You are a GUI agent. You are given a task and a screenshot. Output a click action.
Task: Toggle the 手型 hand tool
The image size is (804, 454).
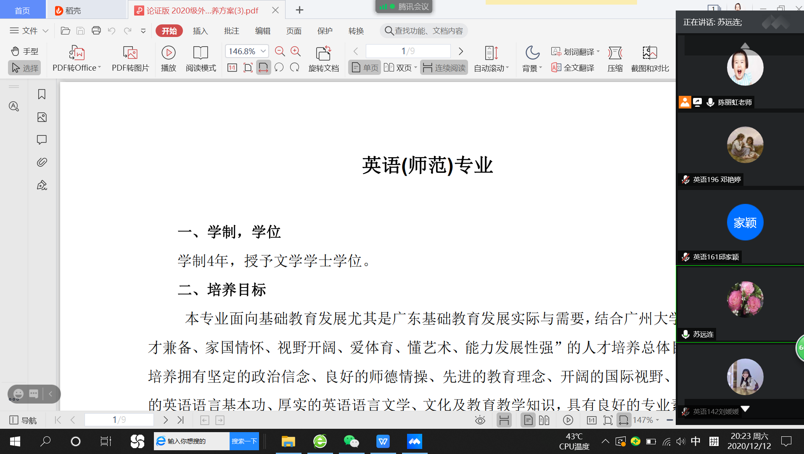[24, 51]
